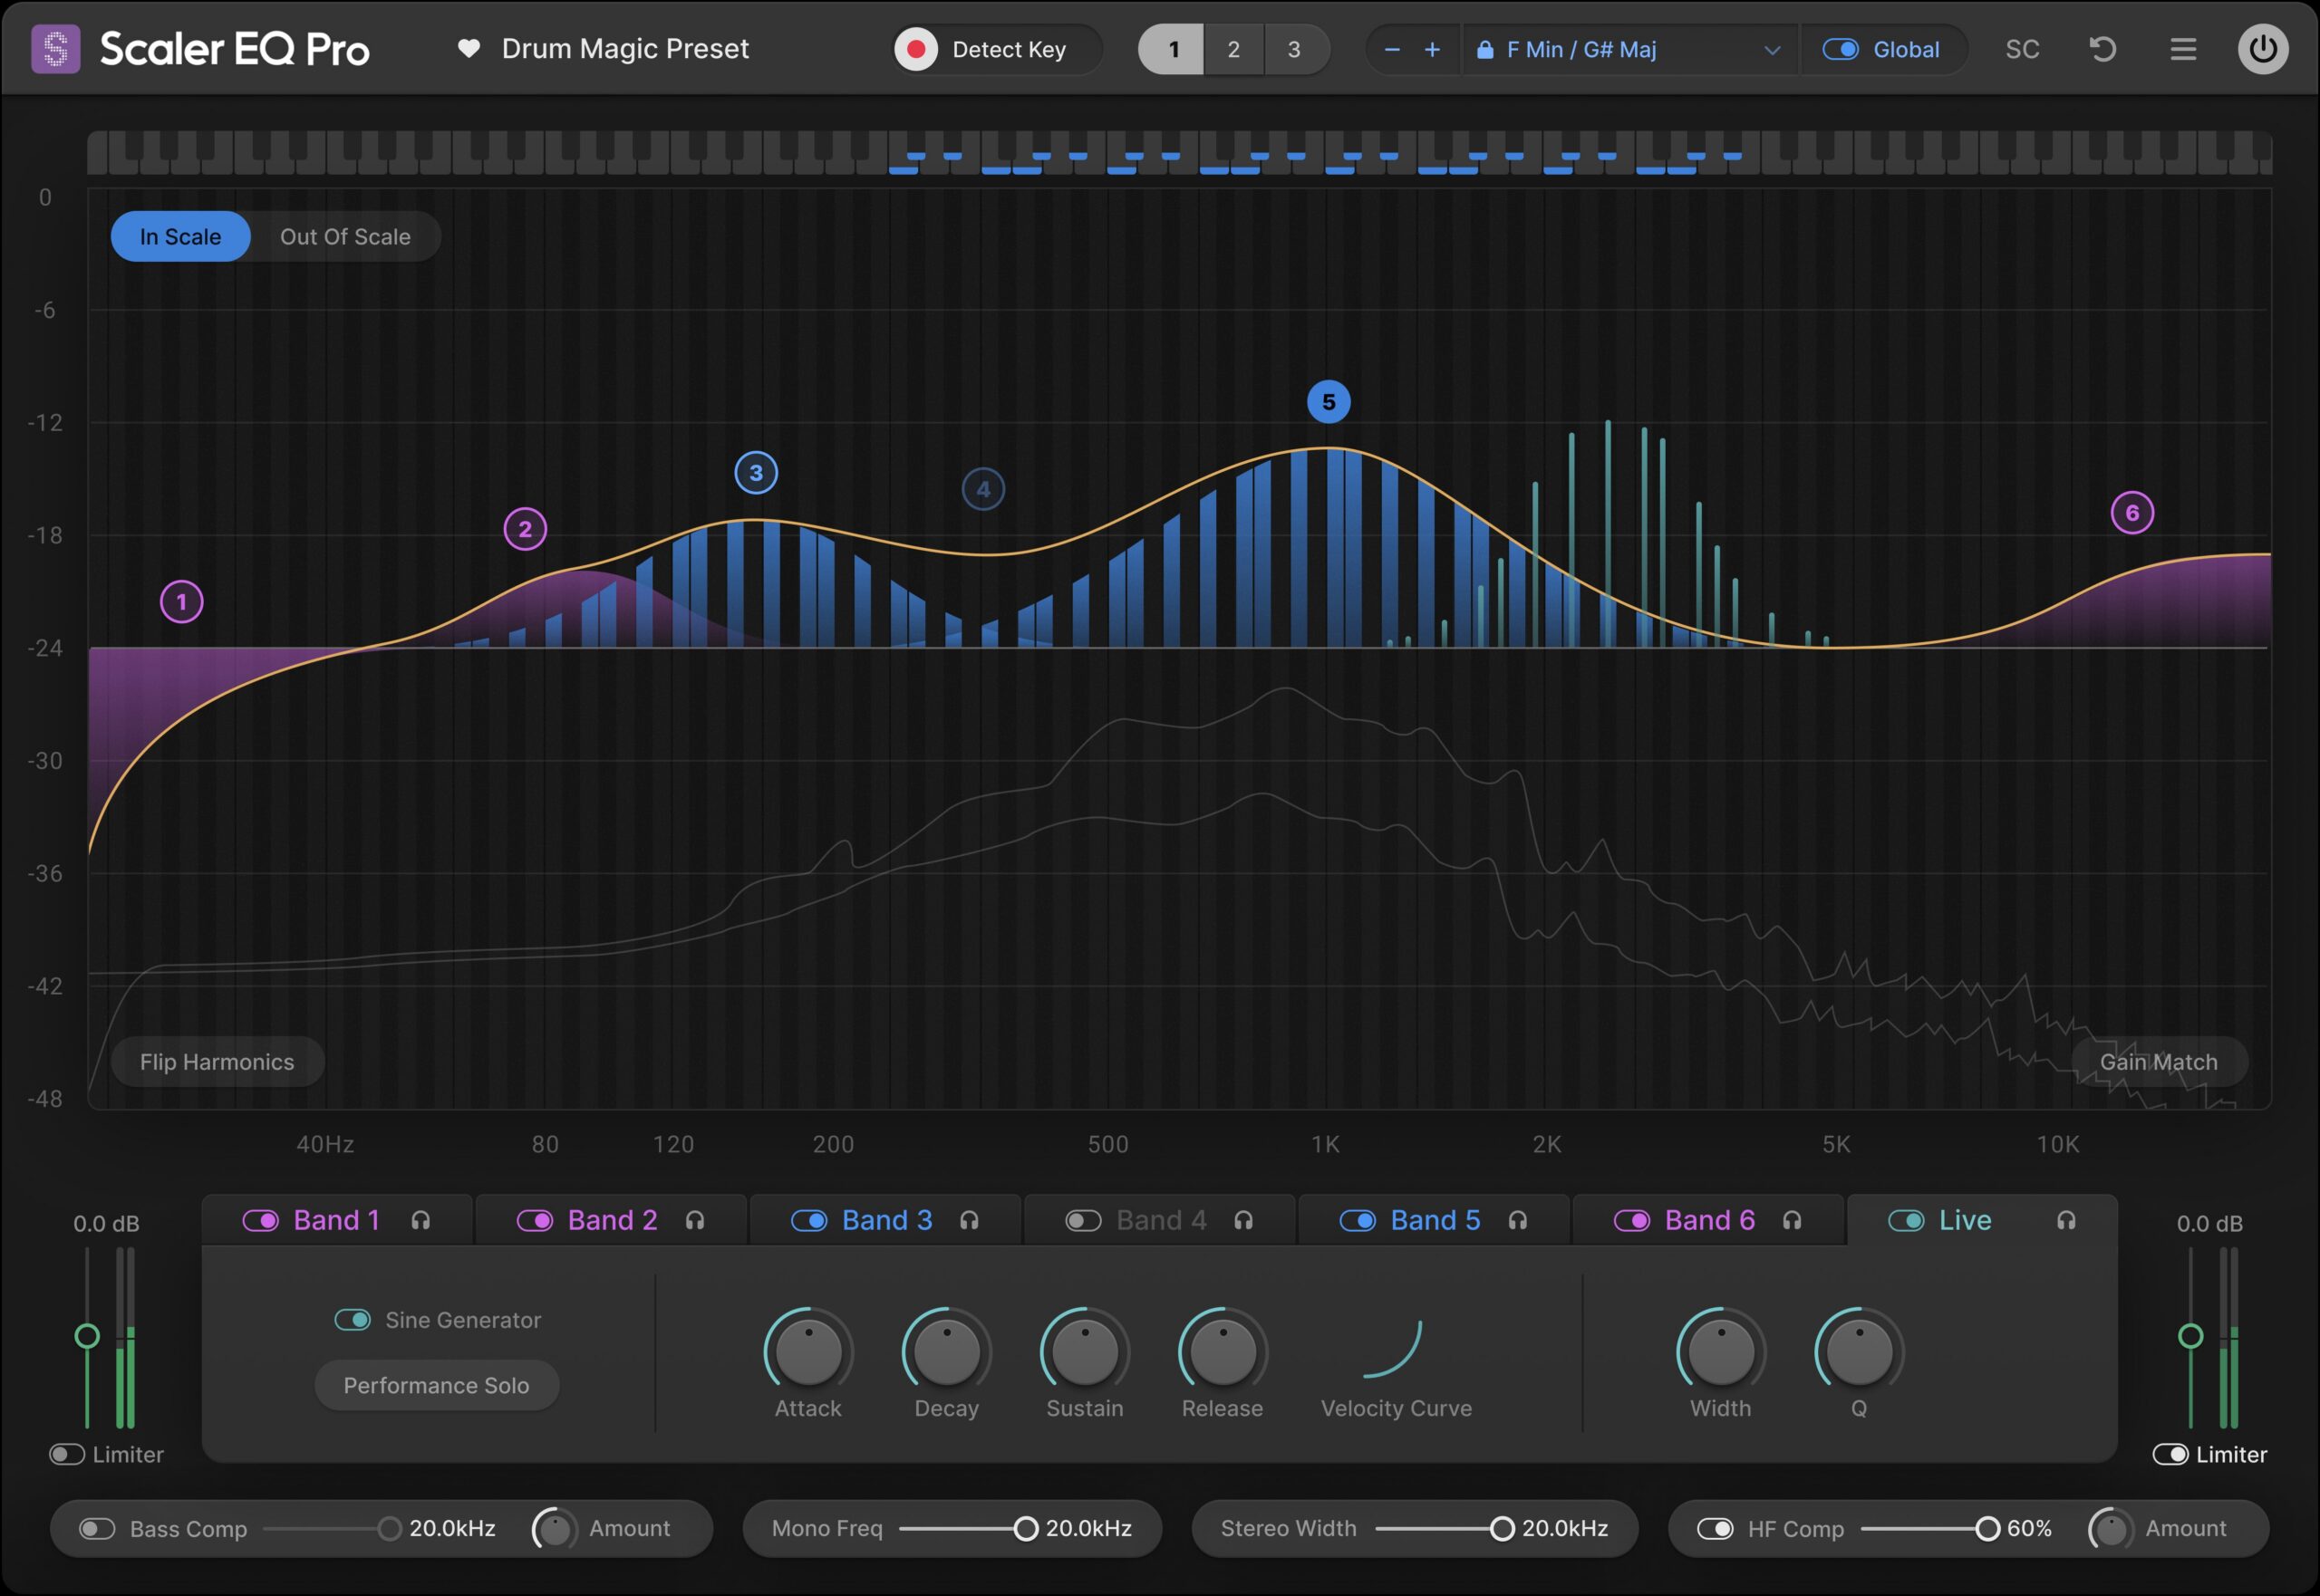Viewport: 2320px width, 1596px height.
Task: Click the plus key transpose button
Action: point(1432,49)
